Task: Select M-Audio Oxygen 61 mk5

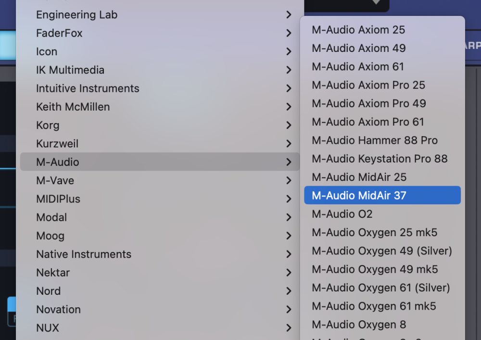Action: [374, 306]
